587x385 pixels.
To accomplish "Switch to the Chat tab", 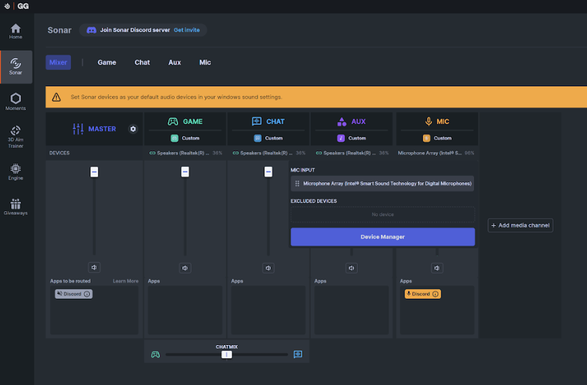I will tap(142, 62).
